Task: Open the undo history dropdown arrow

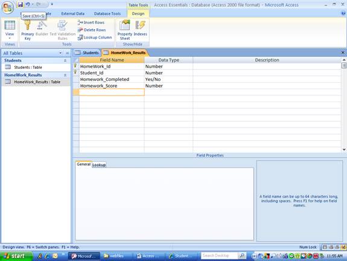Action: [33, 4]
